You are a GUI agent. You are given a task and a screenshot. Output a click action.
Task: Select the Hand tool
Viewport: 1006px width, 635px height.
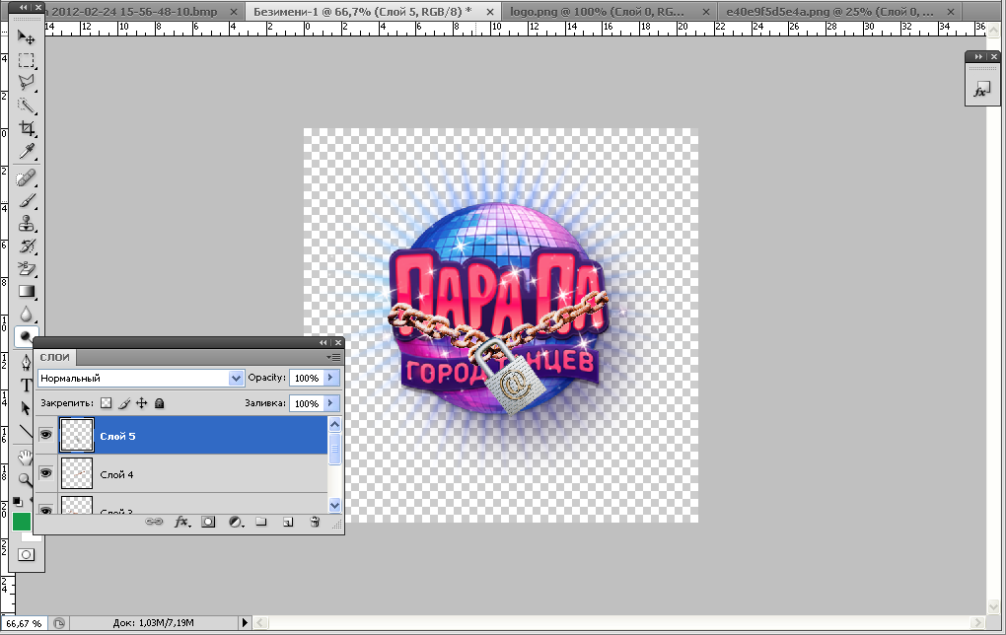pos(25,458)
